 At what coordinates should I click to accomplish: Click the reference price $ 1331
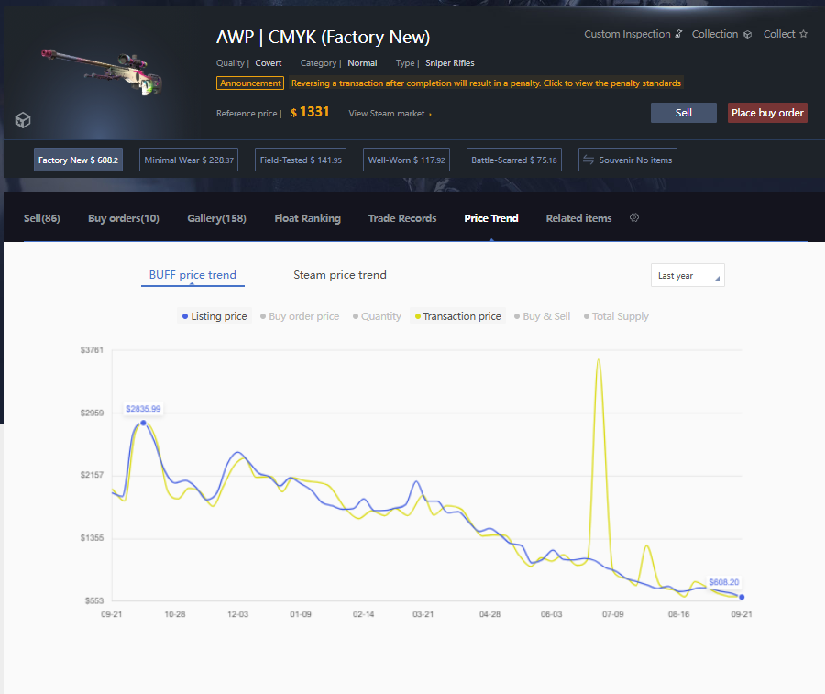point(310,112)
